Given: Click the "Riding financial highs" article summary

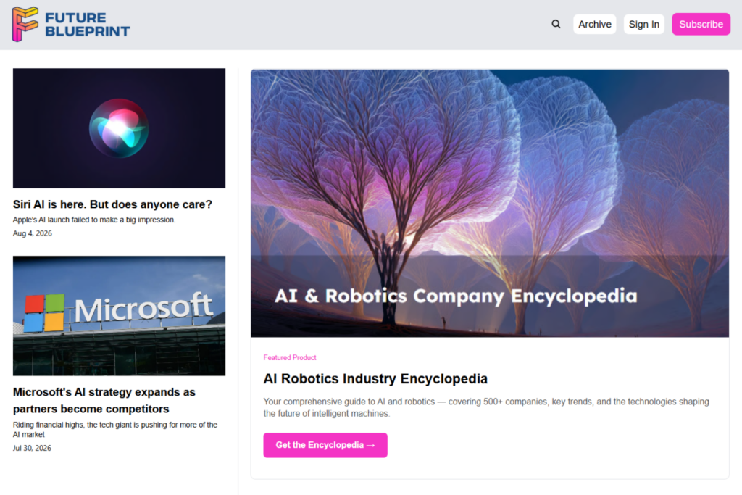Looking at the screenshot, I should tap(115, 430).
